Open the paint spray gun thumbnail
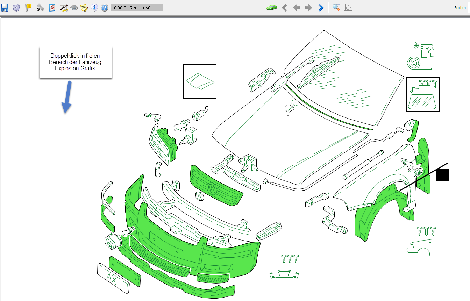Image resolution: width=470 pixels, height=301 pixels. point(422,56)
